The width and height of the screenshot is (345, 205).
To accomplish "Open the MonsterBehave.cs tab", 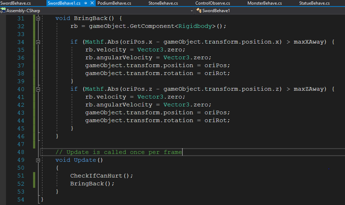I will (265, 3).
